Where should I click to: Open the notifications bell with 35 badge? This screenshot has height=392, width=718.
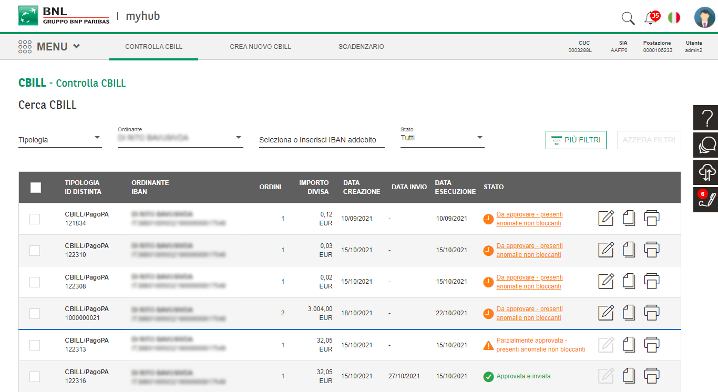650,18
